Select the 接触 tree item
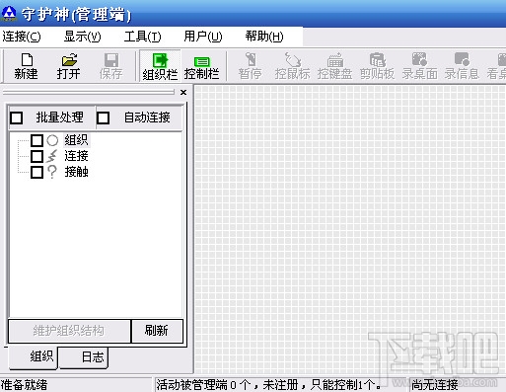The height and width of the screenshot is (392, 506). pyautogui.click(x=76, y=172)
